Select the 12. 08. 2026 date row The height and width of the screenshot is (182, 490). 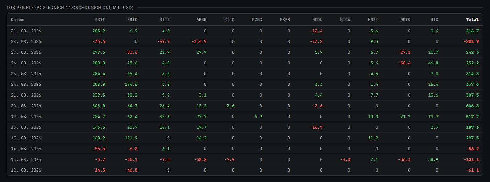[x=245, y=170]
